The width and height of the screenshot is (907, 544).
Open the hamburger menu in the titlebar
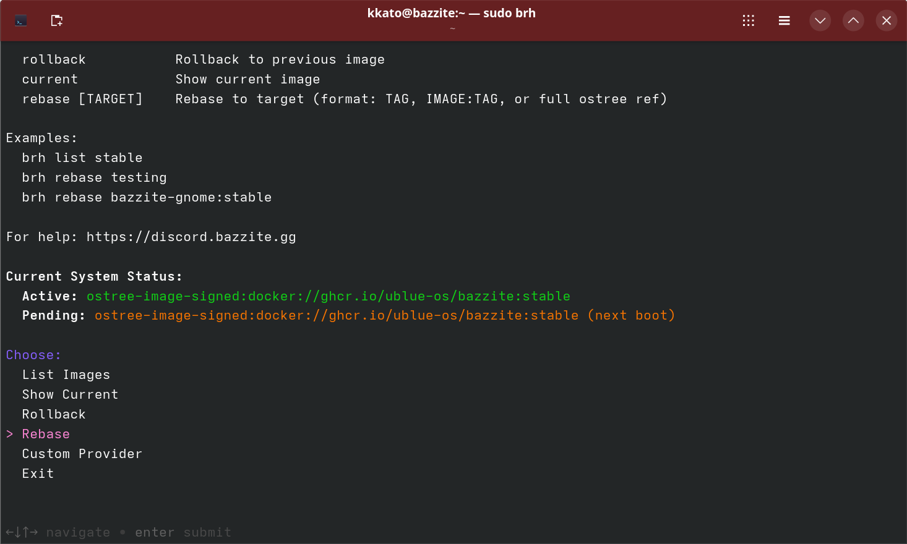[784, 20]
